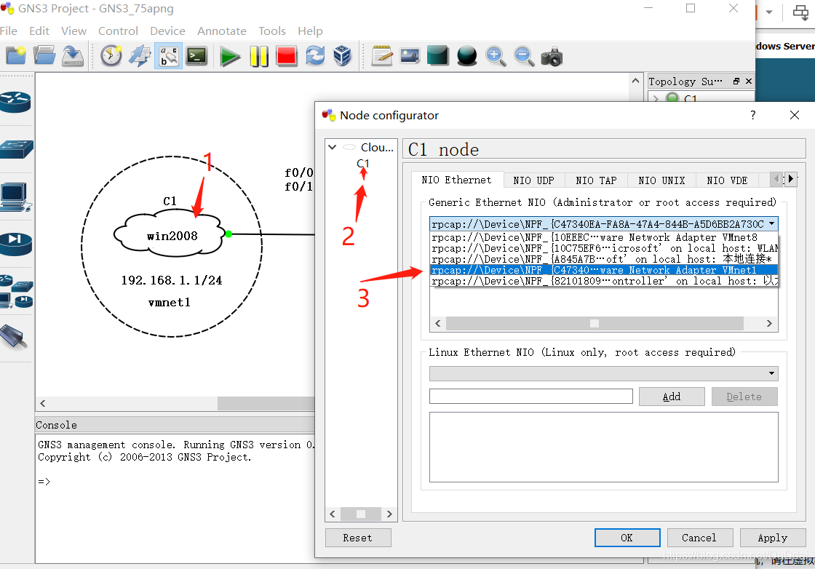815x569 pixels.
Task: Open the Tools menu
Action: point(272,31)
